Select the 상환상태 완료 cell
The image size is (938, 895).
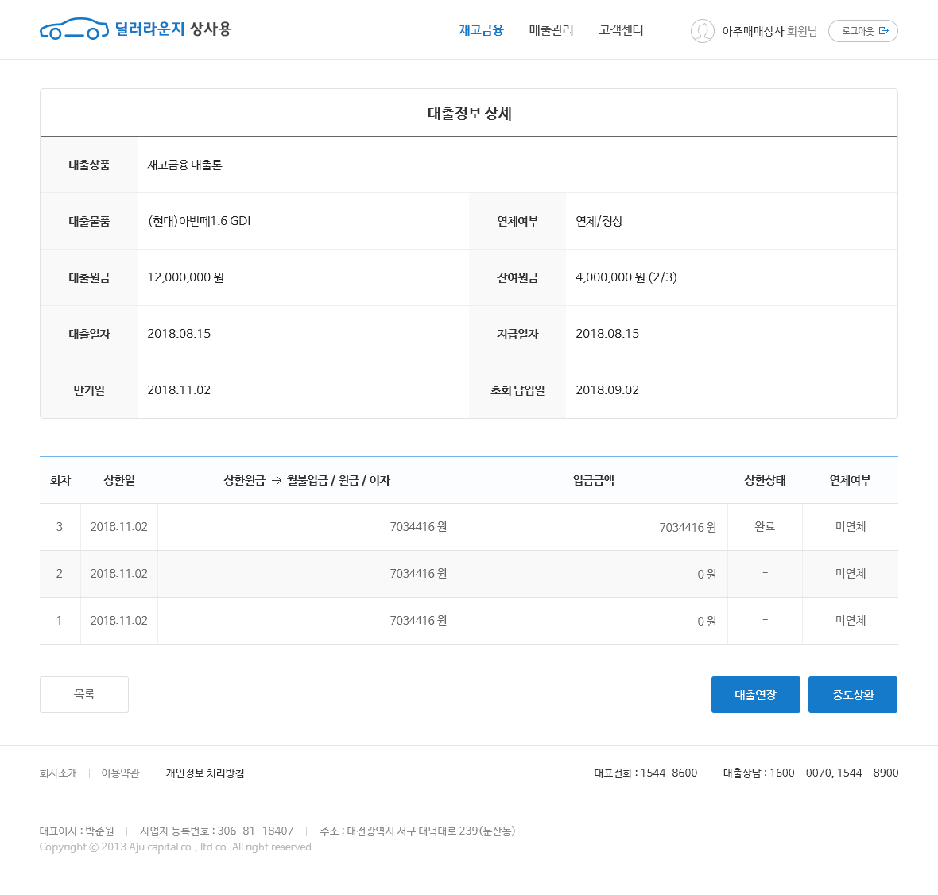765,526
